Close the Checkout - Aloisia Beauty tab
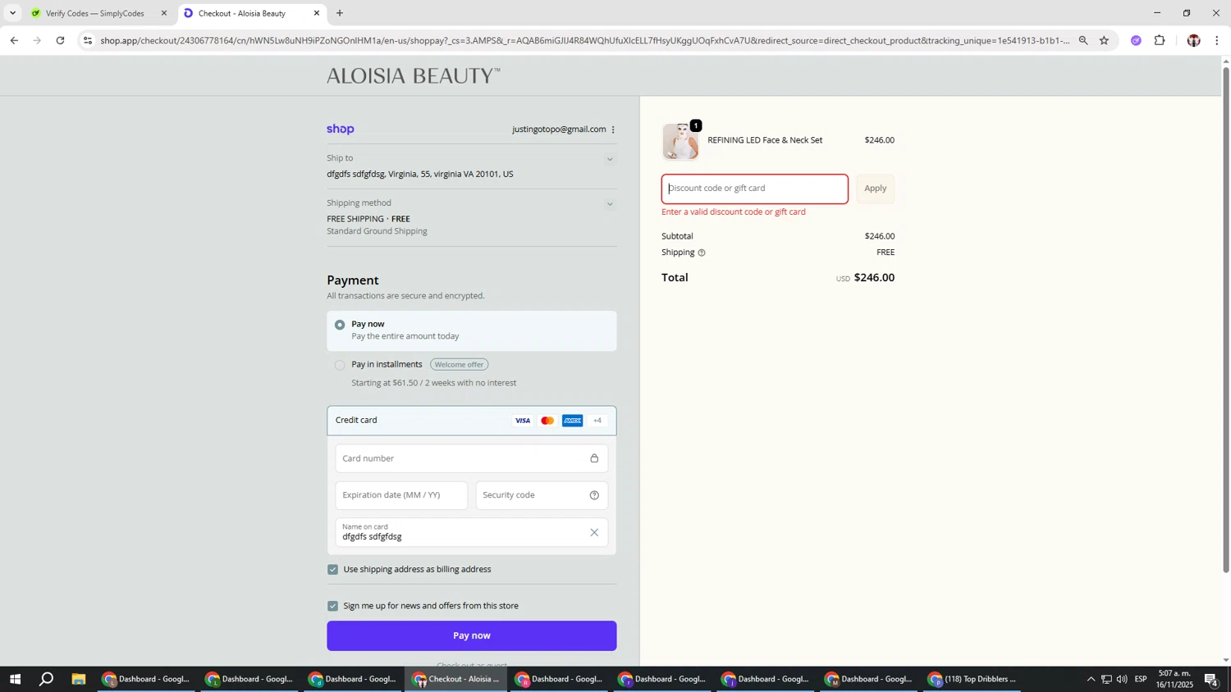Viewport: 1231px width, 692px height. click(x=317, y=13)
